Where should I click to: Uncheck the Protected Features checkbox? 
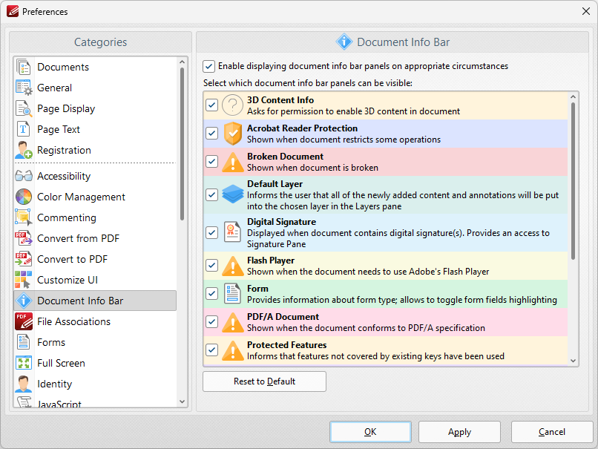[211, 350]
